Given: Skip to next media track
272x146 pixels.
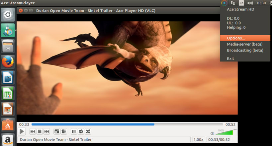Looking at the screenshot, I should pos(46,131).
